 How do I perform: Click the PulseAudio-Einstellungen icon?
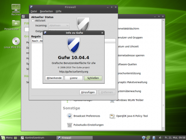[69, 125]
